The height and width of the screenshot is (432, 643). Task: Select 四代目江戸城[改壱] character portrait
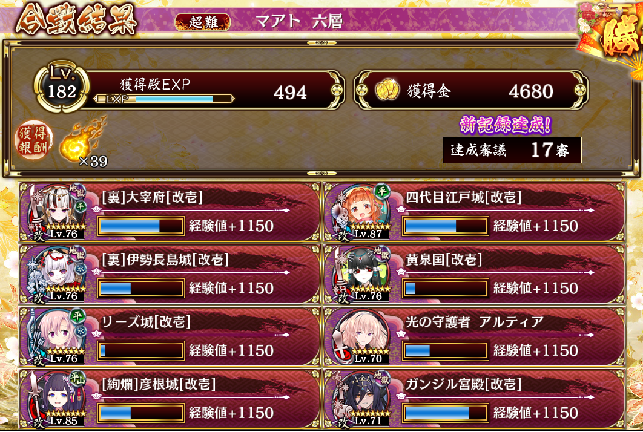click(x=361, y=212)
